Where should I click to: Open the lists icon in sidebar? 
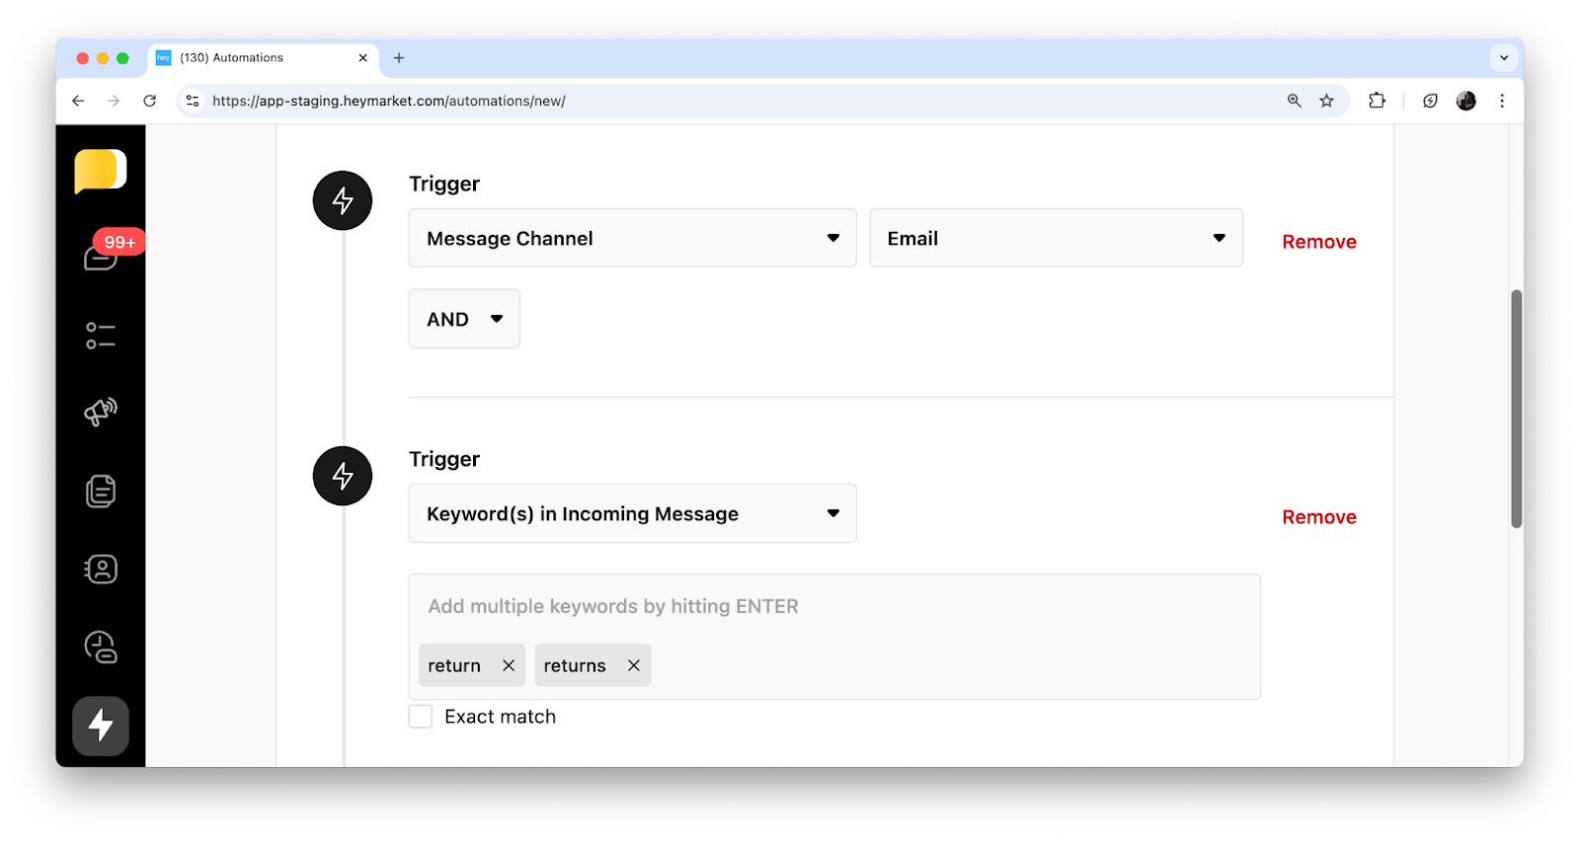click(101, 336)
